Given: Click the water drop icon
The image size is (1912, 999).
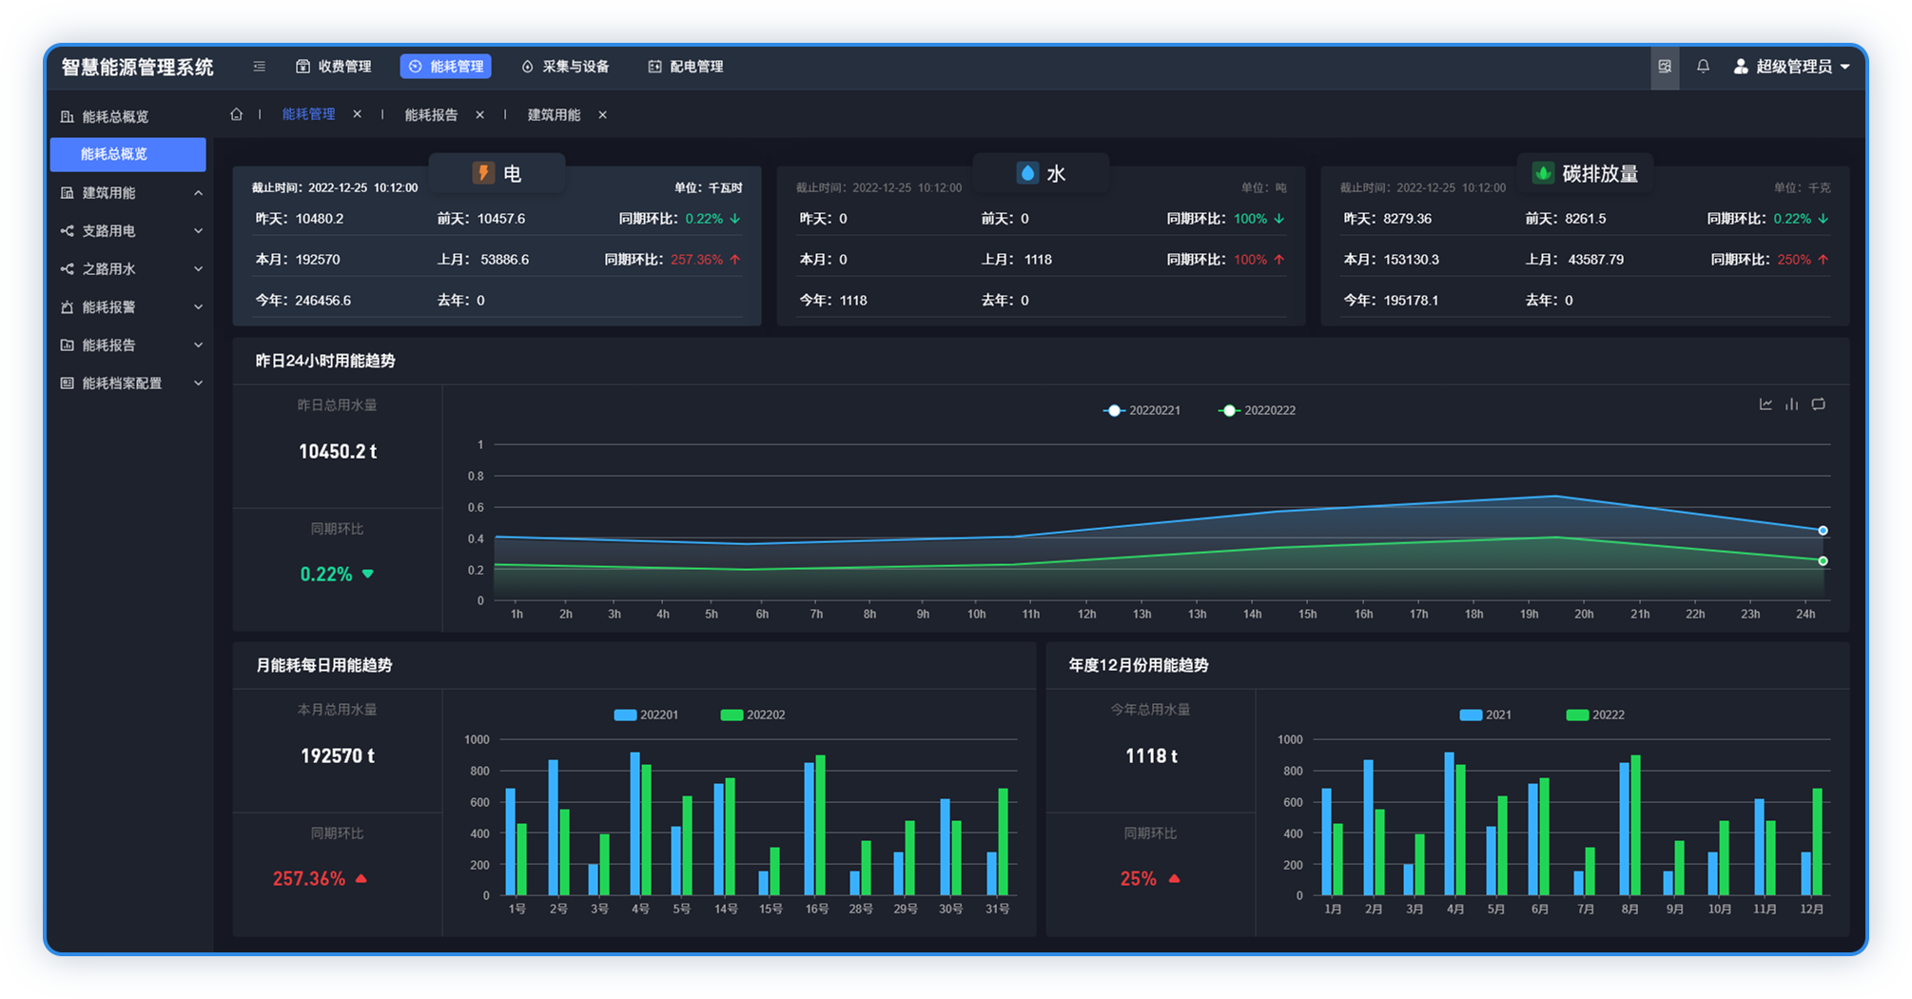Looking at the screenshot, I should point(1027,173).
